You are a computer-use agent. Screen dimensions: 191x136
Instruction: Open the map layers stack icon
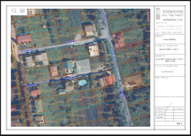pyautogui.click(x=22, y=11)
